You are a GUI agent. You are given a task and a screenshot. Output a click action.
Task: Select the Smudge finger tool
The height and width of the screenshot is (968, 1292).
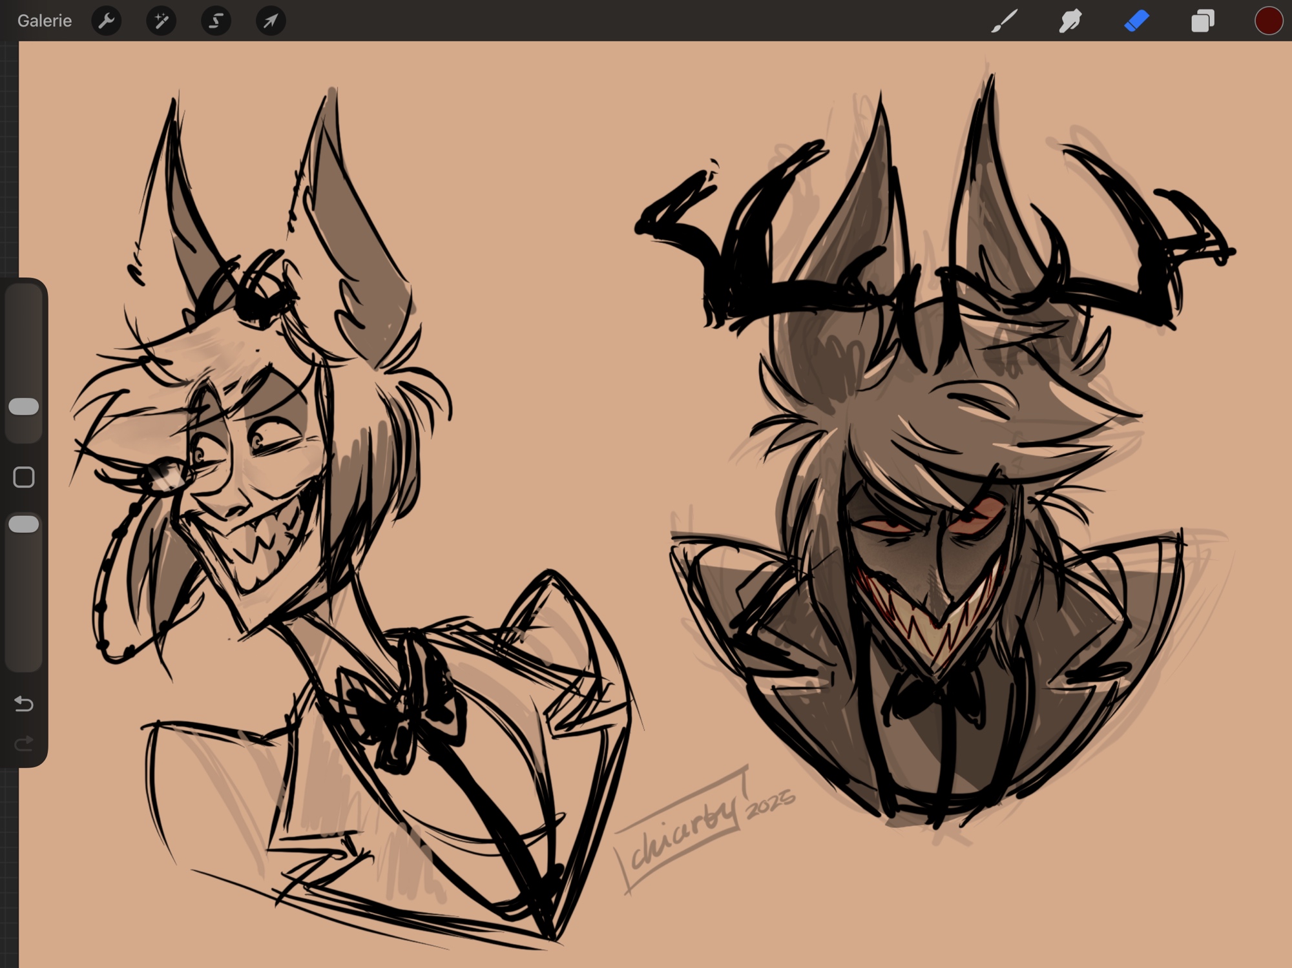(x=1070, y=21)
